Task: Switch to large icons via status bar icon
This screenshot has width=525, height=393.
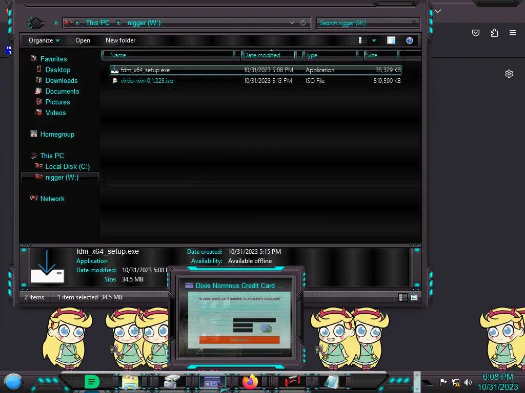Action: click(414, 297)
